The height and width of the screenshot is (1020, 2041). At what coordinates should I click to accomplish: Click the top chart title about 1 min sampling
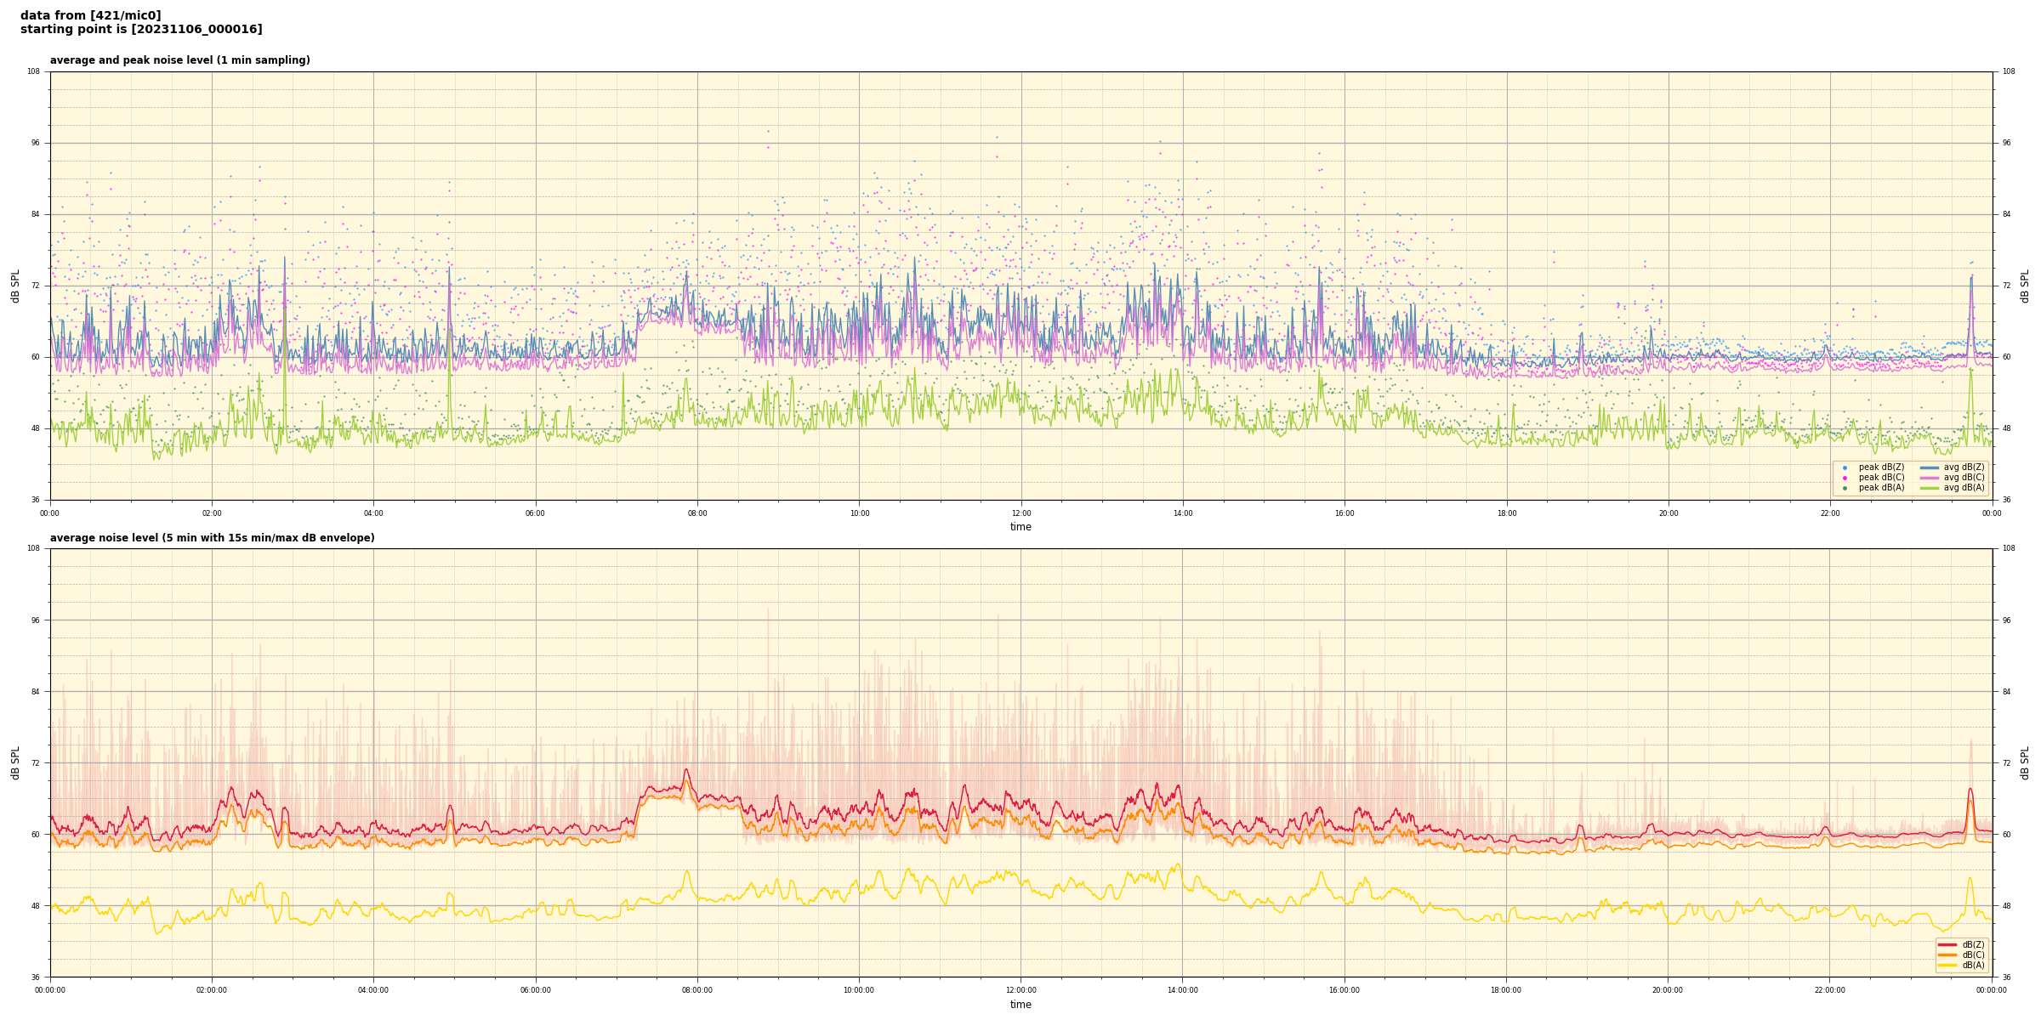point(179,60)
